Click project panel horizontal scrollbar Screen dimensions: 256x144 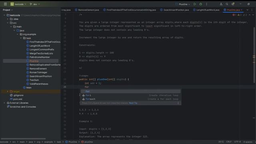click(x=23, y=139)
